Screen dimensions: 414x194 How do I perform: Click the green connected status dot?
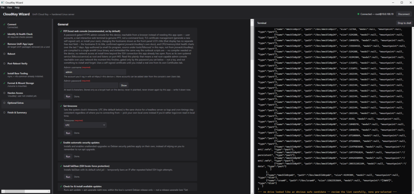(358, 14)
